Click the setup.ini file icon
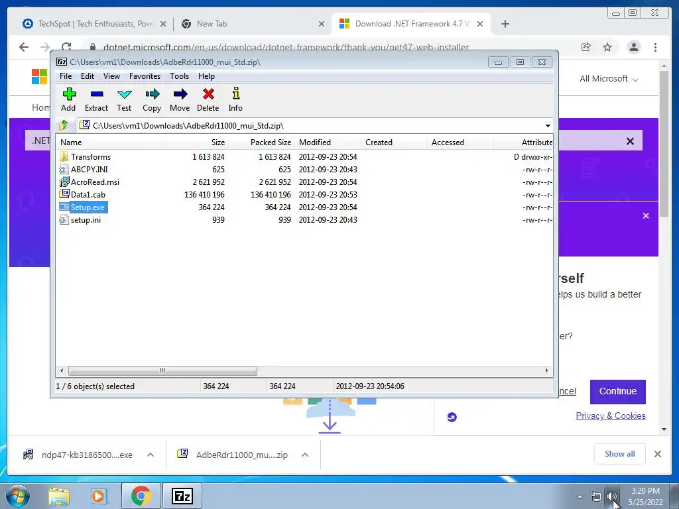Image resolution: width=679 pixels, height=509 pixels. (64, 220)
